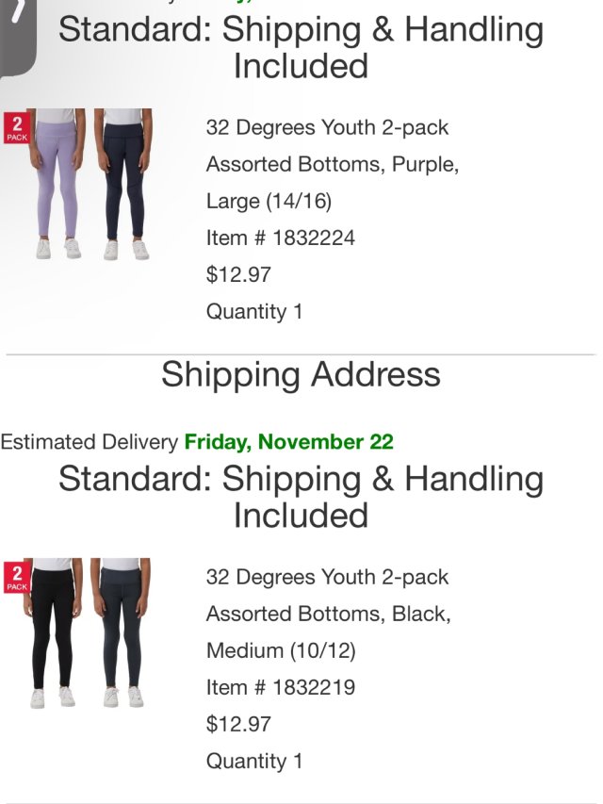Open the dark gray leggings product image

(122, 633)
